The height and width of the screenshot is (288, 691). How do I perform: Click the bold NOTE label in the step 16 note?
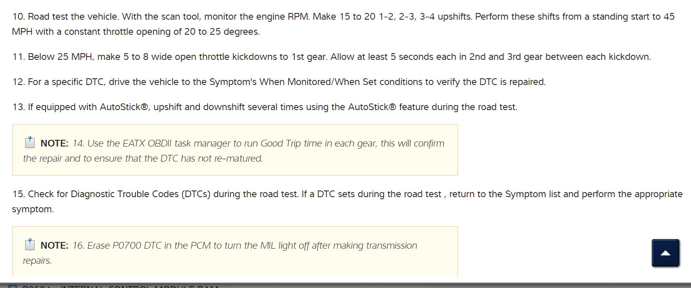pos(54,246)
